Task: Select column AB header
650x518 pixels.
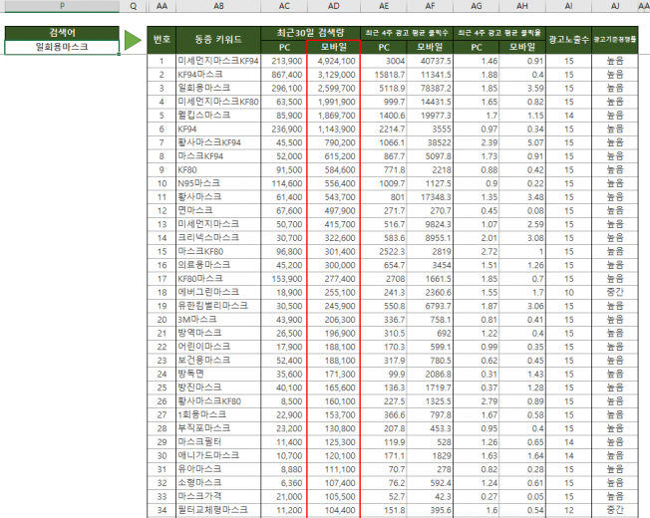Action: point(218,6)
